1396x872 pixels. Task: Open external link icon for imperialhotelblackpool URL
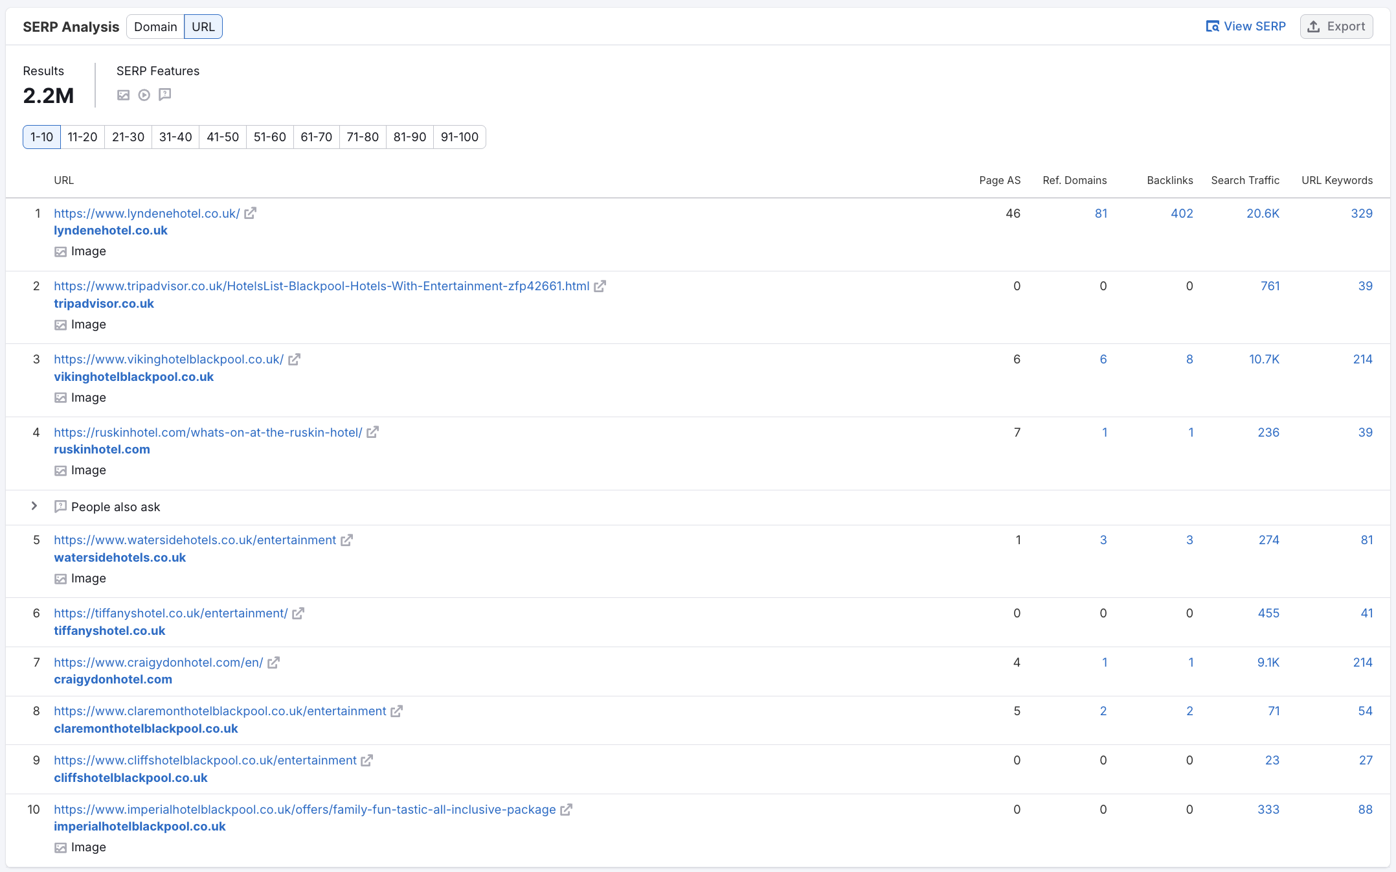[567, 810]
